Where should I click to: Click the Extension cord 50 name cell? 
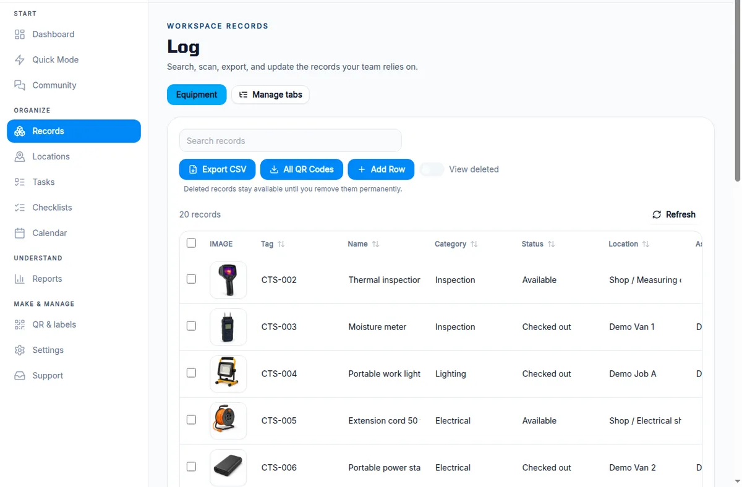point(383,421)
